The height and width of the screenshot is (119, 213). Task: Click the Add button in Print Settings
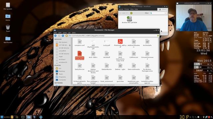pos(123,13)
